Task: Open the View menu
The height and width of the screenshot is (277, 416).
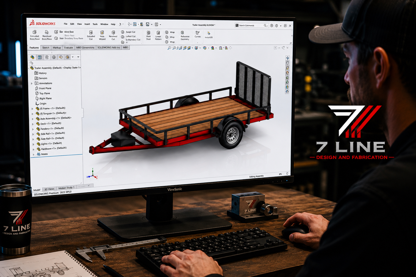Action: click(x=79, y=24)
